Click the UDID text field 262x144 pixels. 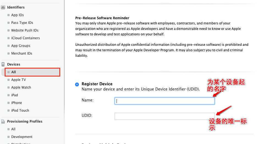coord(164,116)
